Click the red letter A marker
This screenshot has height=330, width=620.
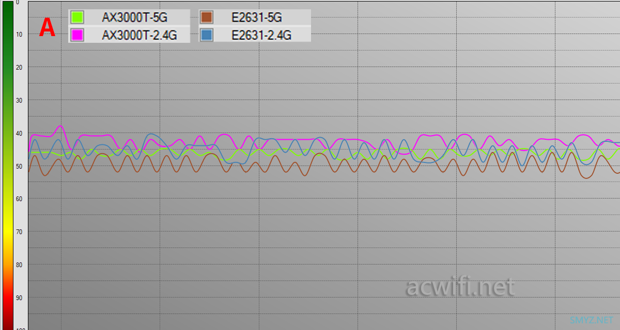pyautogui.click(x=47, y=28)
